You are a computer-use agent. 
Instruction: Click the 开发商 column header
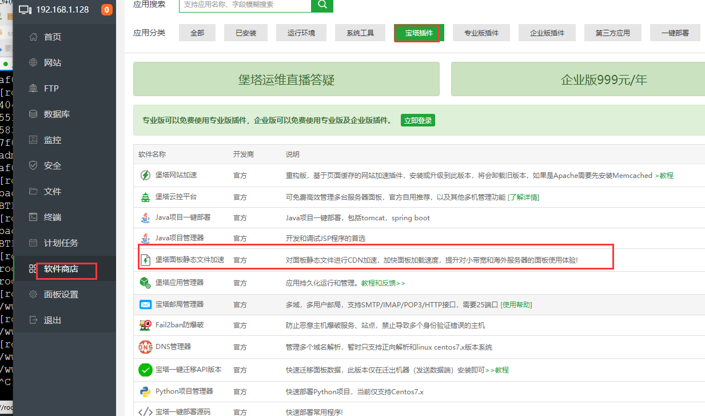244,154
